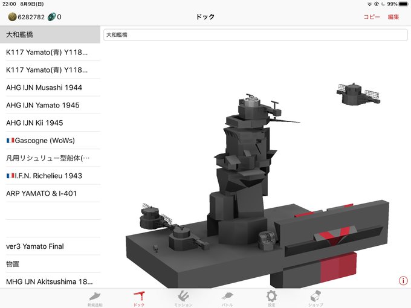Viewport: 411px width, 308px height.
Task: Select 大和艦橋 in the ship list
Action: 50,34
